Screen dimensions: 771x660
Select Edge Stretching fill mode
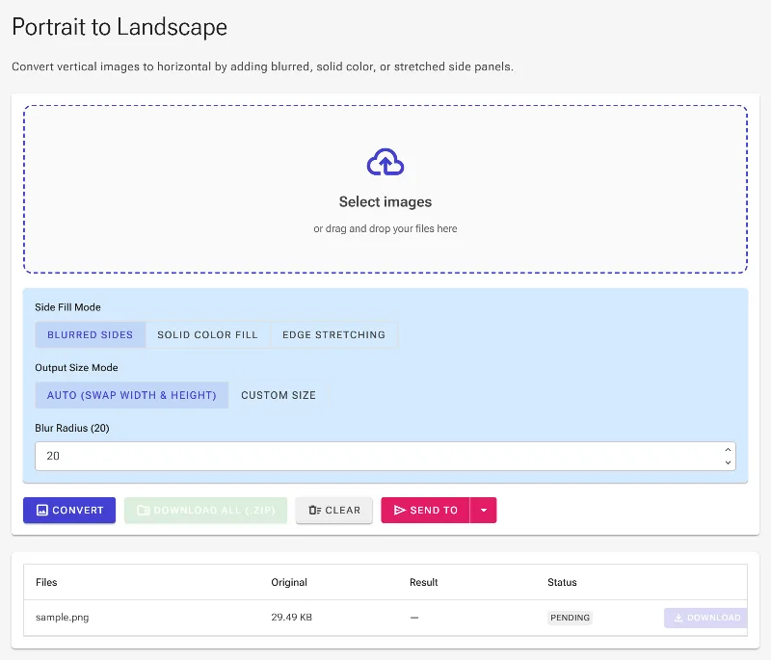[333, 334]
